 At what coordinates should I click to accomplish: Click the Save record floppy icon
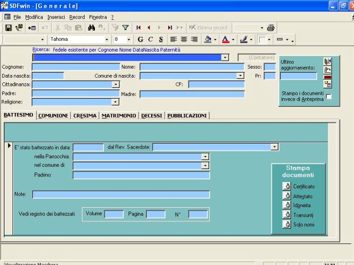(x=9, y=28)
